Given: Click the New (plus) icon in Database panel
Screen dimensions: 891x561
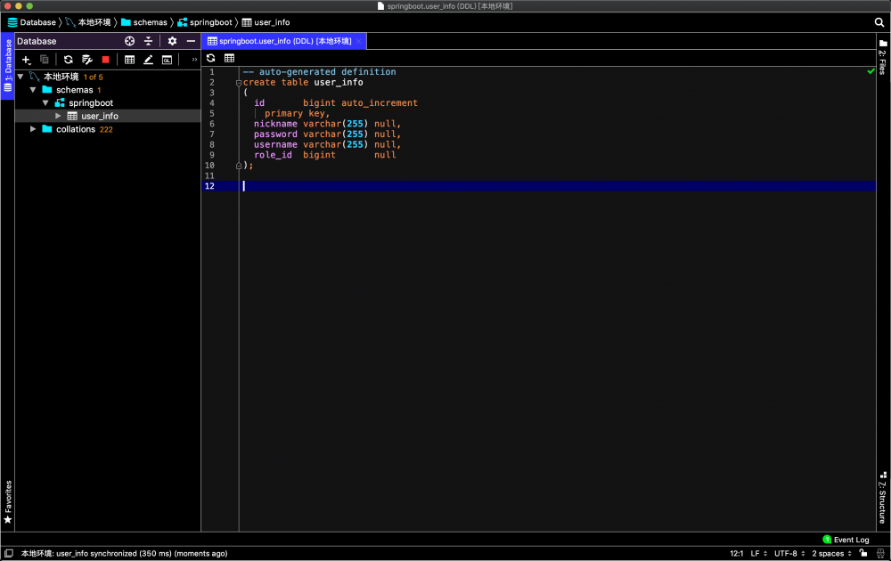Looking at the screenshot, I should click(x=26, y=60).
